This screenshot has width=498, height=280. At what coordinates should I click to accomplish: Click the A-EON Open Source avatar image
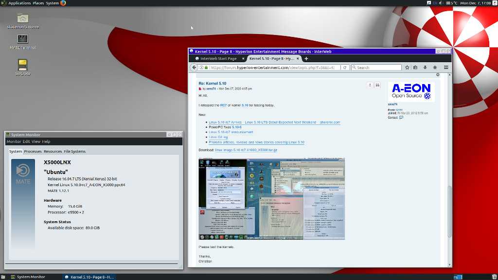(411, 92)
